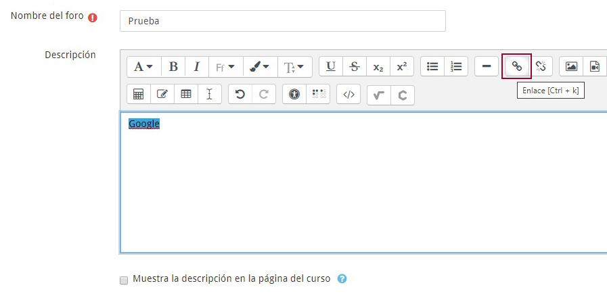The width and height of the screenshot is (607, 296).
Task: Undo the last edit
Action: coord(240,94)
